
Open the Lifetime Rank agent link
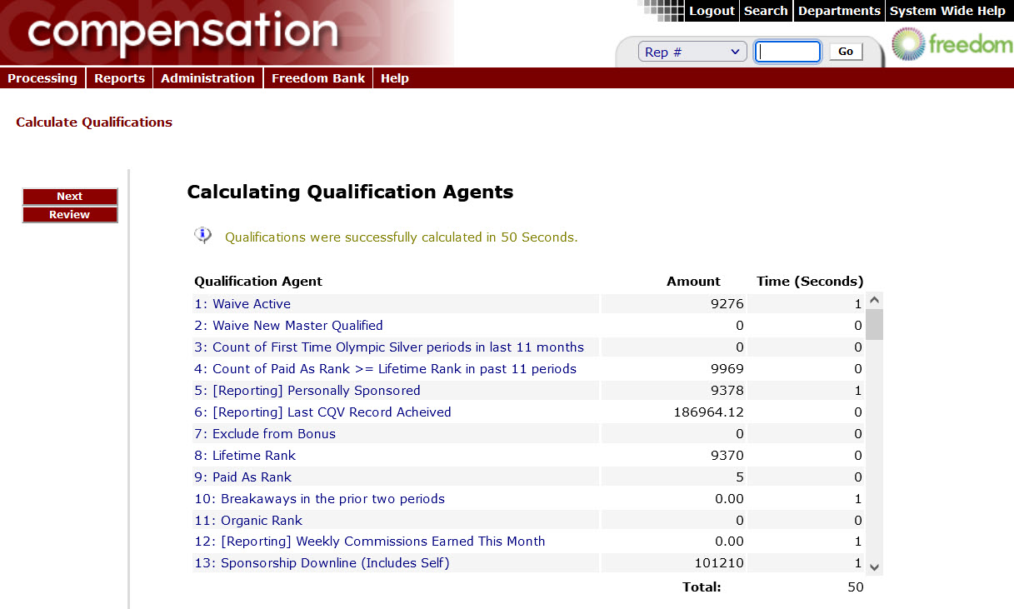point(254,456)
